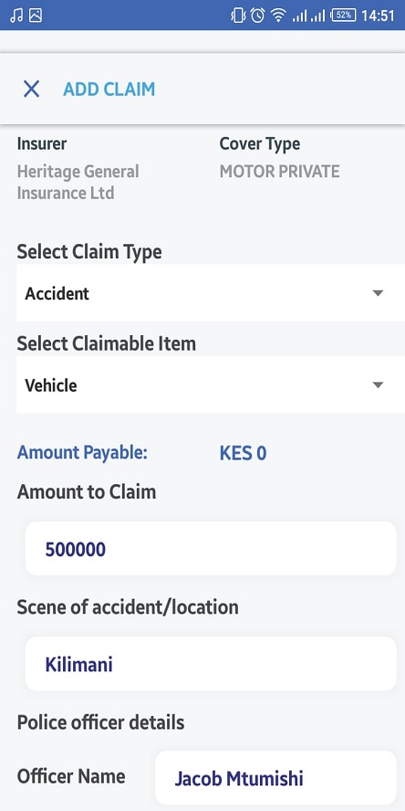Tap the KES 0 amount payable value
Viewport: 405px width, 811px height.
point(243,454)
